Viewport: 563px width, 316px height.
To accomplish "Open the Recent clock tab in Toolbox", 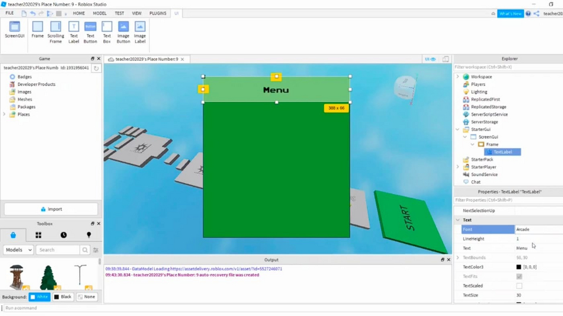I will point(63,235).
